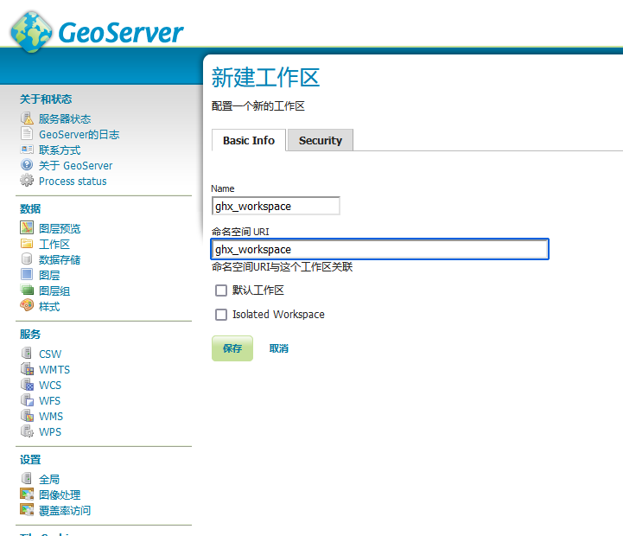The width and height of the screenshot is (623, 536).
Task: Open the 样式 link
Action: (x=49, y=307)
